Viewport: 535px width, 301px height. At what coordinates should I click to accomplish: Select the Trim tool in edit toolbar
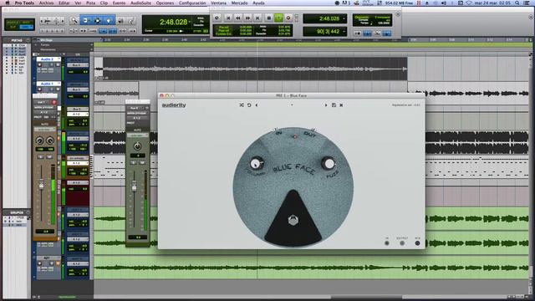[x=85, y=21]
